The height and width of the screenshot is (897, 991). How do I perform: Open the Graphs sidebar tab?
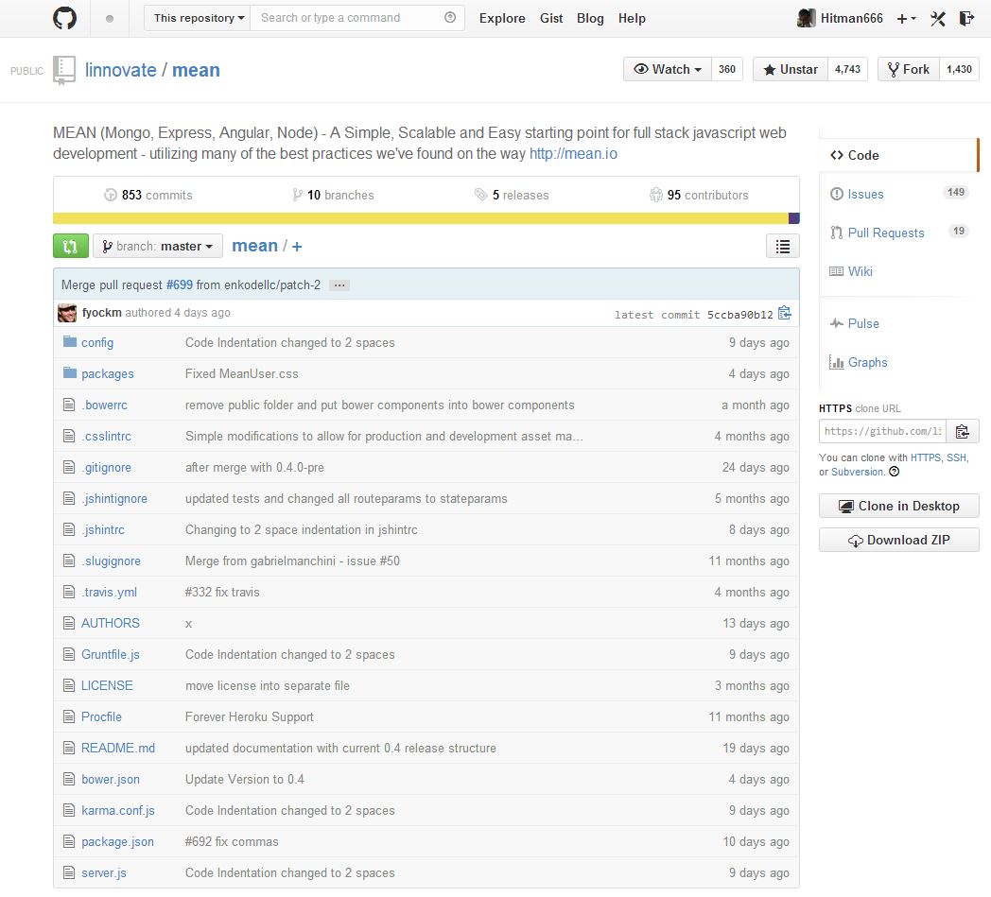[x=898, y=363]
